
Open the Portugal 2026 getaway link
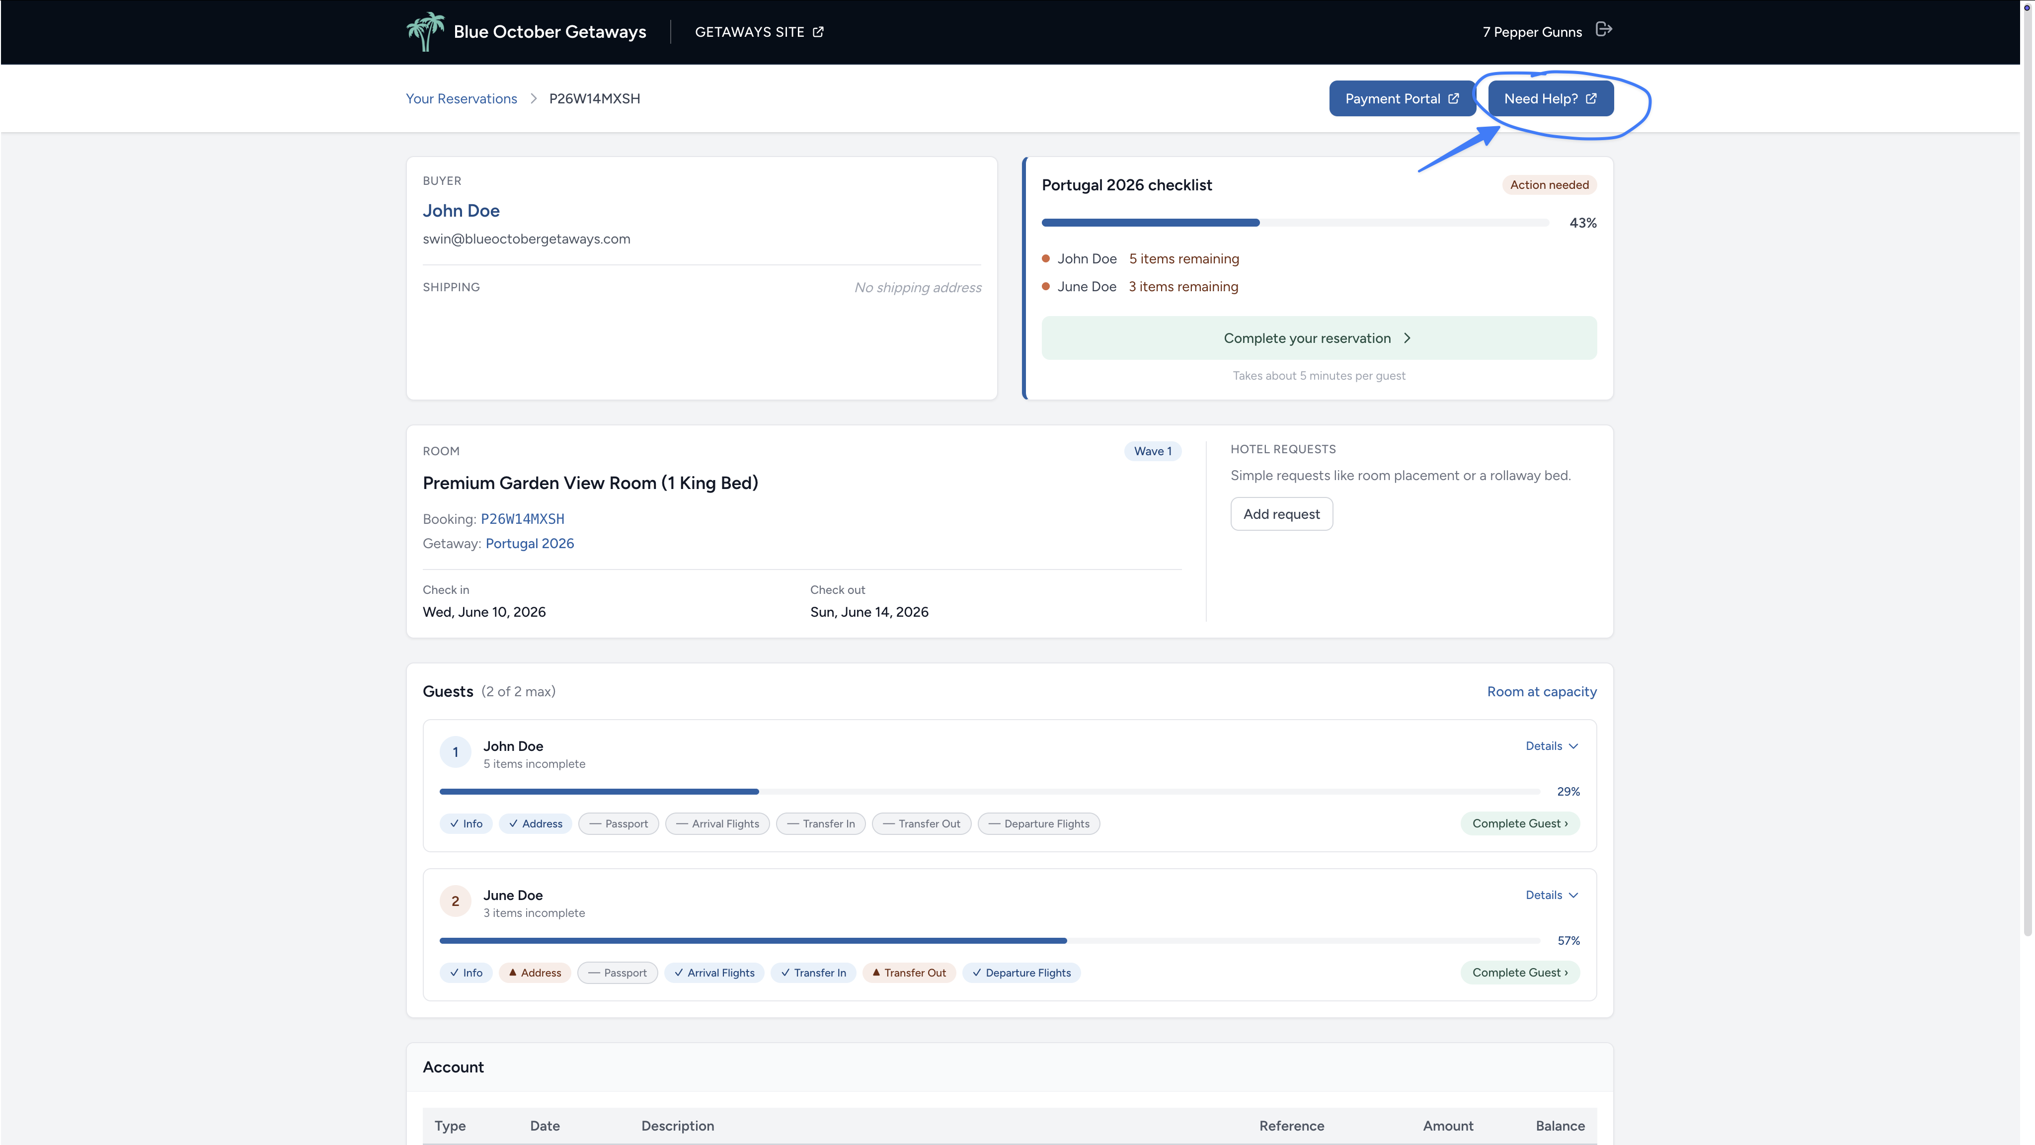coord(529,544)
